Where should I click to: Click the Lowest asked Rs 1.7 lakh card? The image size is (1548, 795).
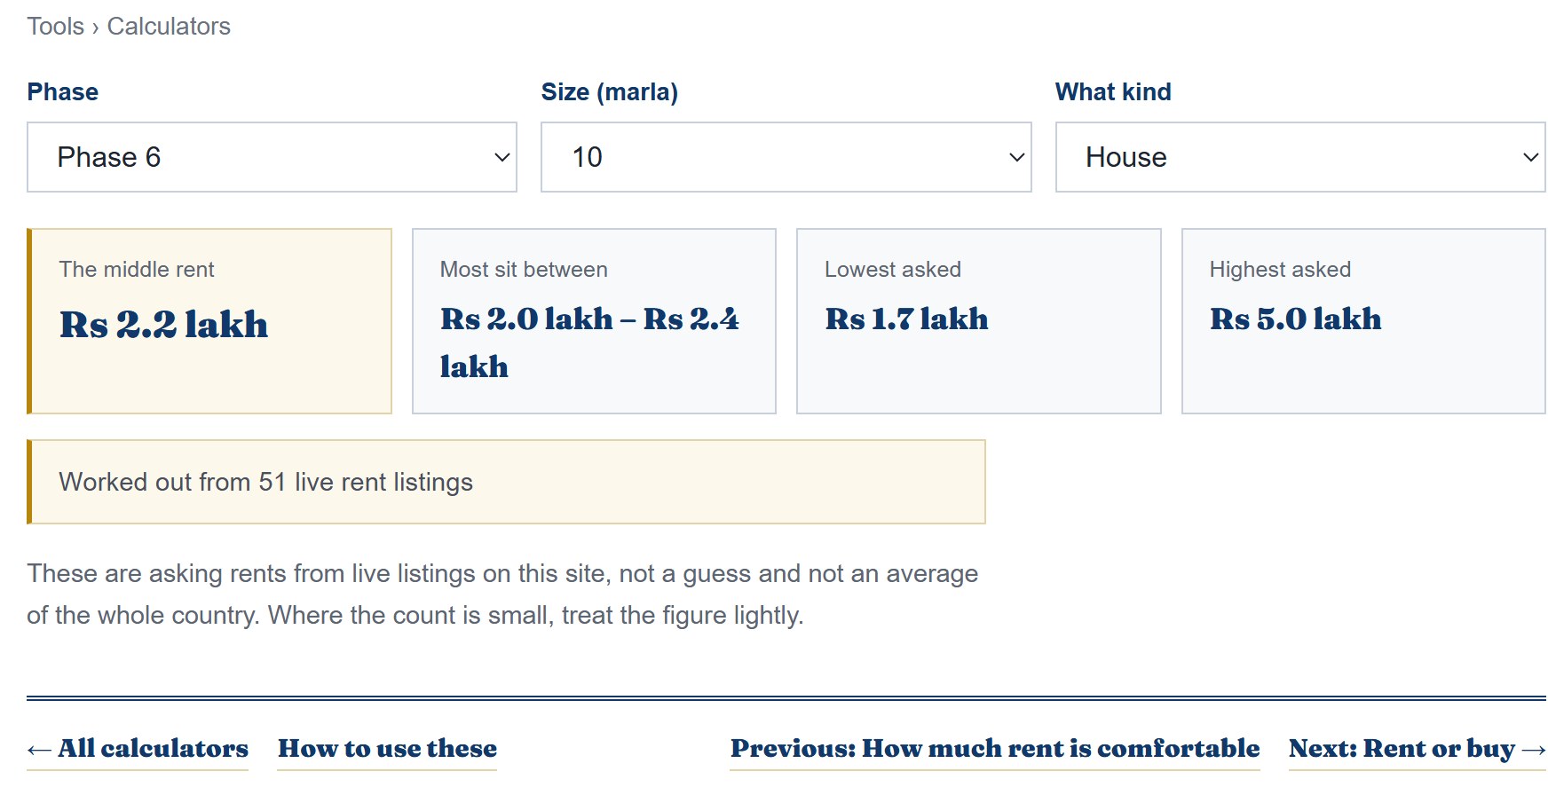tap(979, 321)
